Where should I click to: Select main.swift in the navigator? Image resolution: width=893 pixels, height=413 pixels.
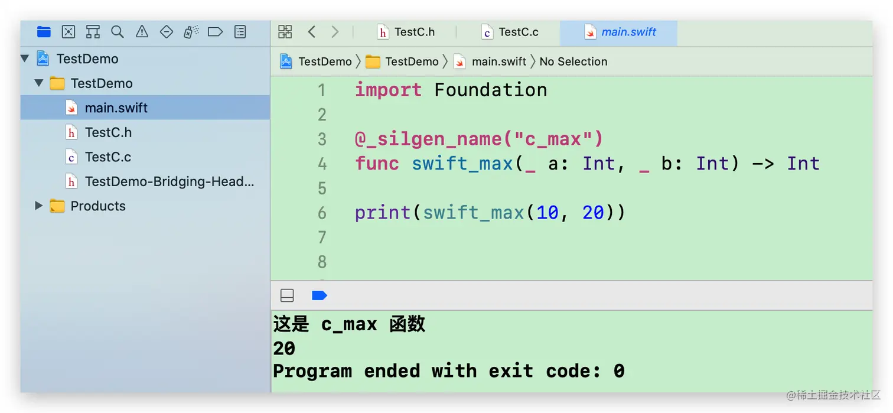(145, 108)
